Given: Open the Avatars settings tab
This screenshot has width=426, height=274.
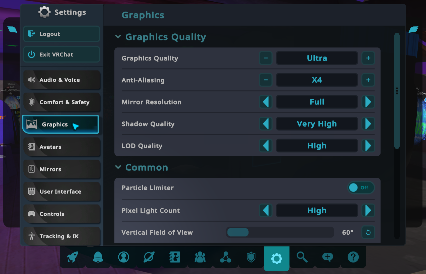Looking at the screenshot, I should tap(62, 147).
